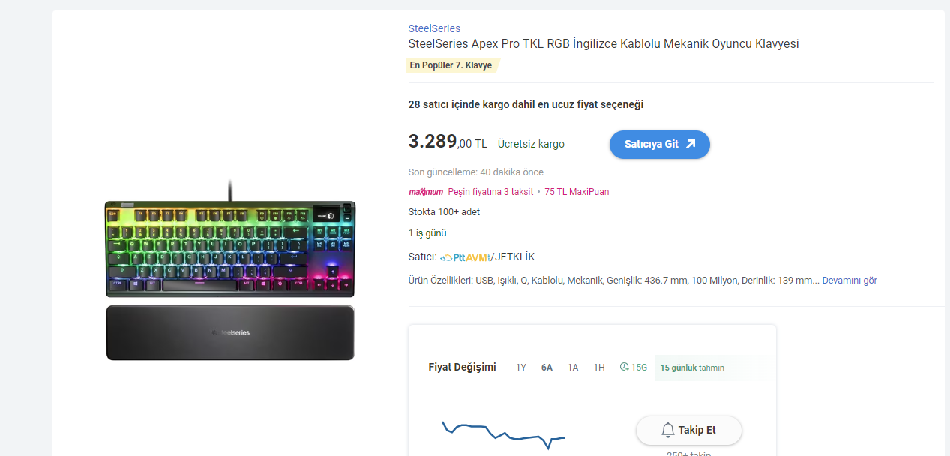Click the arrow icon in Satıcıya Git

click(x=691, y=144)
